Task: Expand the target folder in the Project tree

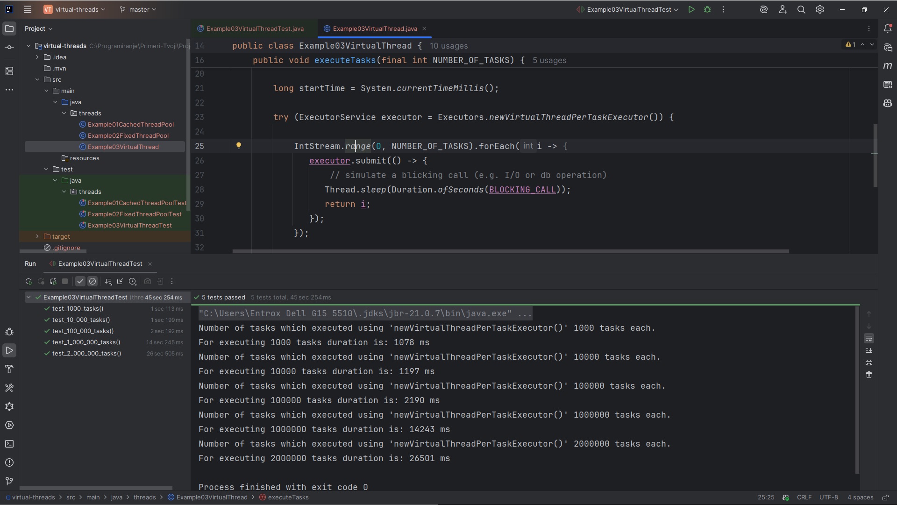Action: tap(37, 236)
